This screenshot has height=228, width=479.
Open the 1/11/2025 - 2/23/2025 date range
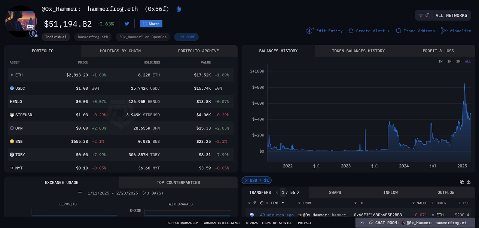[x=125, y=193]
